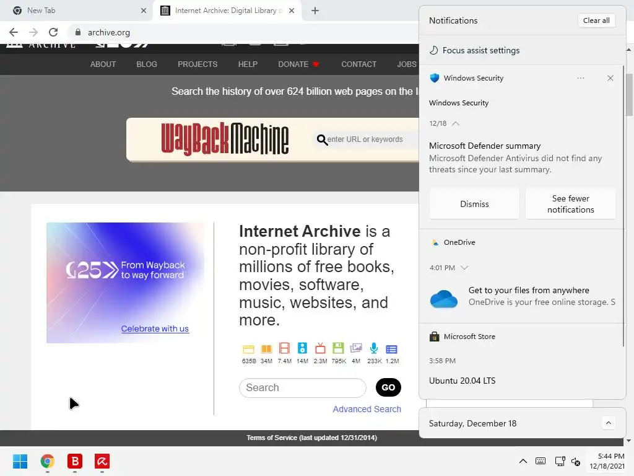Click the notification panel scrollbar thumb
Viewport: 634px width, 476px height.
[623, 206]
